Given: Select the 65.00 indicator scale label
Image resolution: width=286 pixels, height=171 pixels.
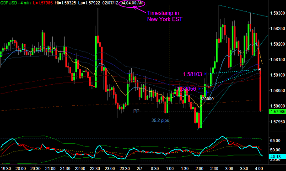Looking at the screenshot, I should [275, 140].
